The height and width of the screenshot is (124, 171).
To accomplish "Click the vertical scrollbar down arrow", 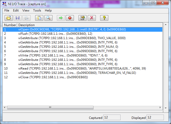I will click(x=166, y=108).
